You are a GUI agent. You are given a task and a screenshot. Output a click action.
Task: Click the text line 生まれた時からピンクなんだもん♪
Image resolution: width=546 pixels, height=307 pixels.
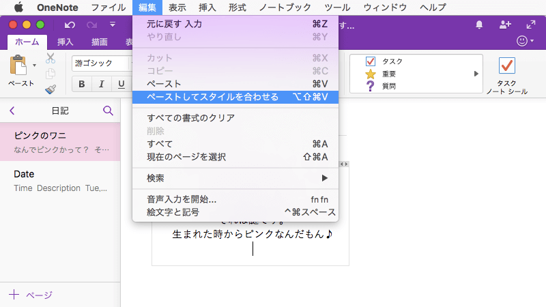click(253, 234)
